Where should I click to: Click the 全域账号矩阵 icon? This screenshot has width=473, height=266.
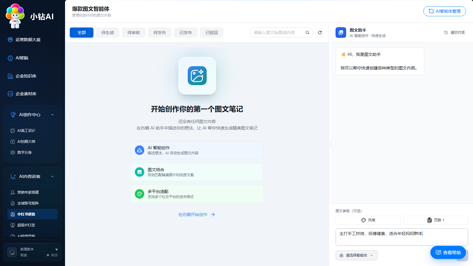click(x=13, y=203)
